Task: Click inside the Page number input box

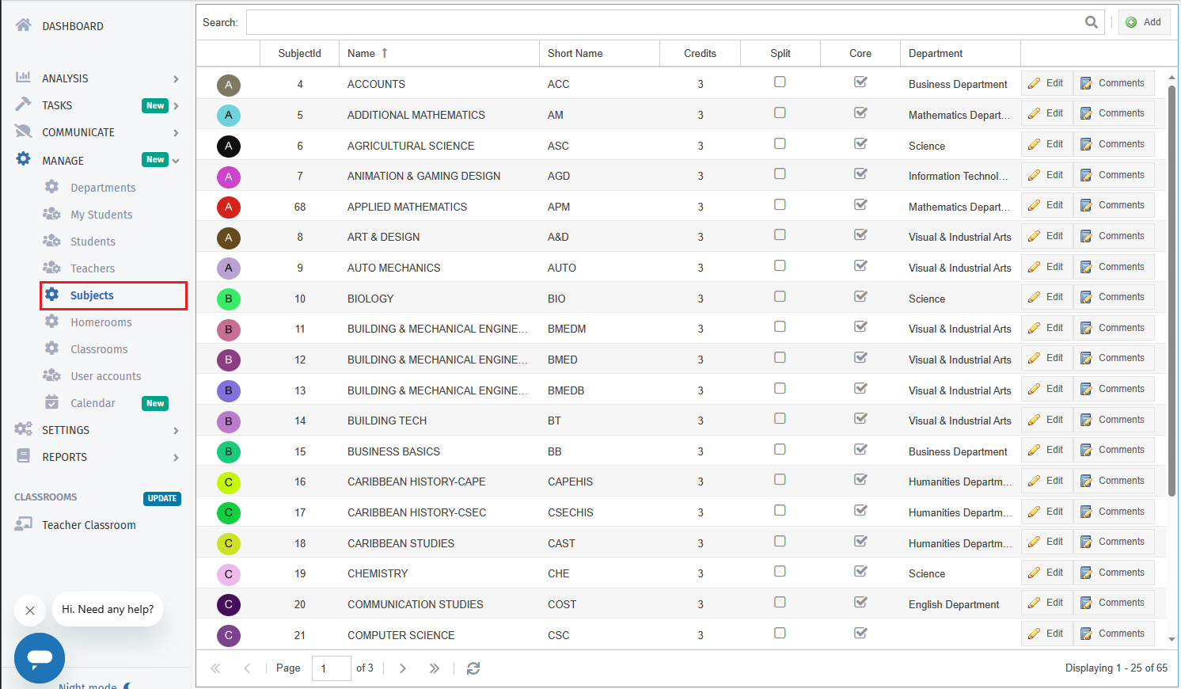Action: (x=331, y=668)
